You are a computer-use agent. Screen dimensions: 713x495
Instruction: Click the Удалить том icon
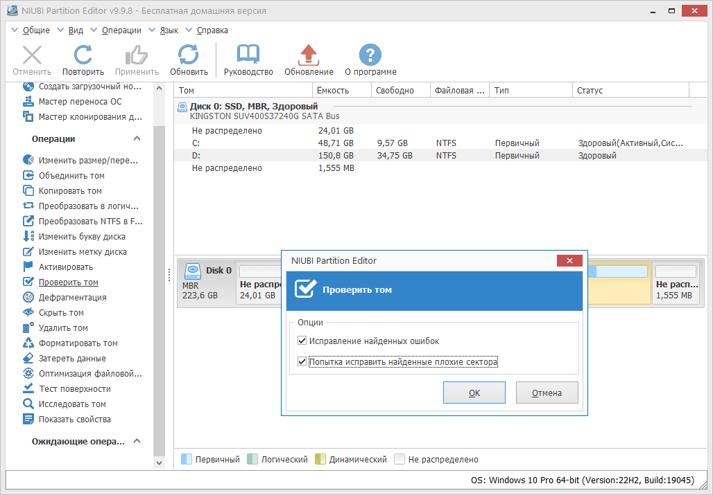(x=28, y=327)
